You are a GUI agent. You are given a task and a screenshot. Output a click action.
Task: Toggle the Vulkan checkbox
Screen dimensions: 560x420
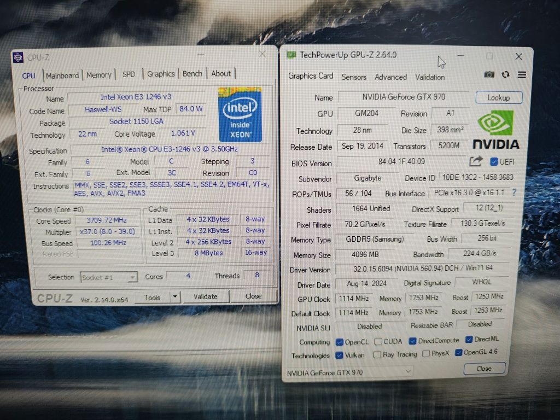[x=339, y=355]
